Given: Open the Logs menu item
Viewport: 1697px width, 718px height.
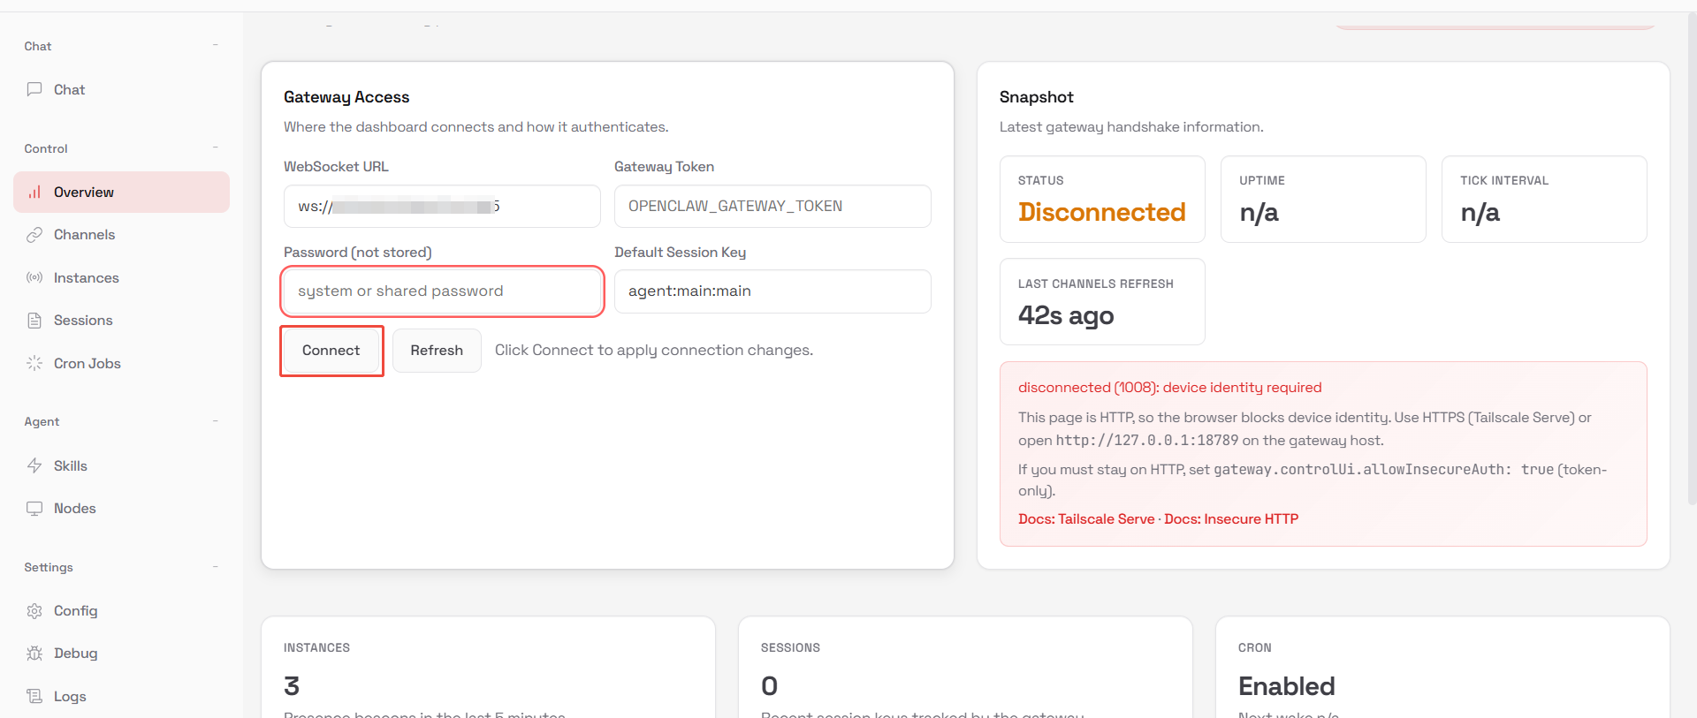Looking at the screenshot, I should point(69,696).
